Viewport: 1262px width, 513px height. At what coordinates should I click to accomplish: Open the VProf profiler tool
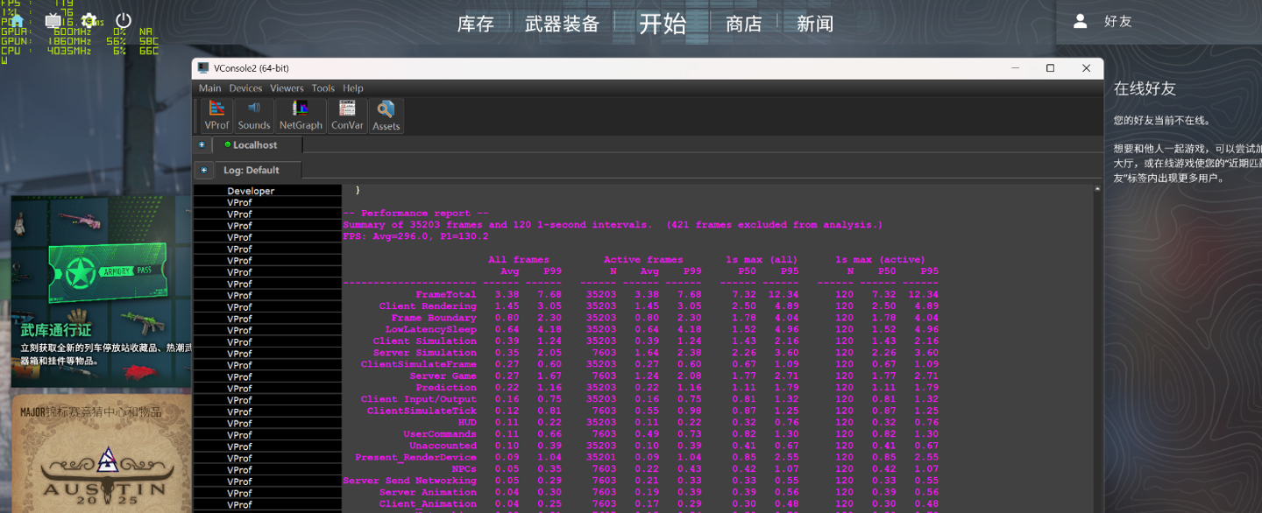216,116
